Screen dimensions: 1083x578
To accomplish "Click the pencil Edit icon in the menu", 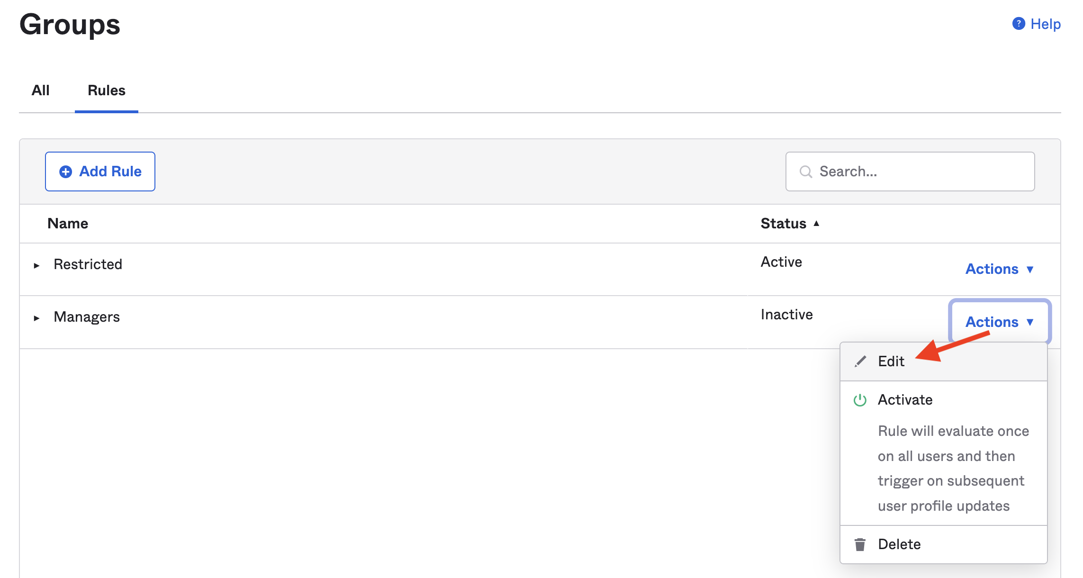I will (x=860, y=361).
